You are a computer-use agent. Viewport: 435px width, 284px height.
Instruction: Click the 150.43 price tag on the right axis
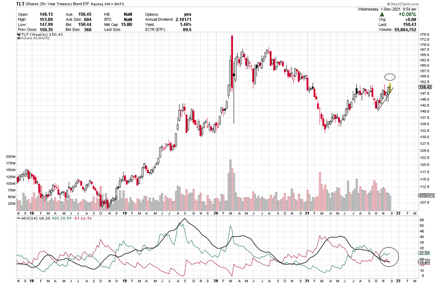pyautogui.click(x=425, y=87)
